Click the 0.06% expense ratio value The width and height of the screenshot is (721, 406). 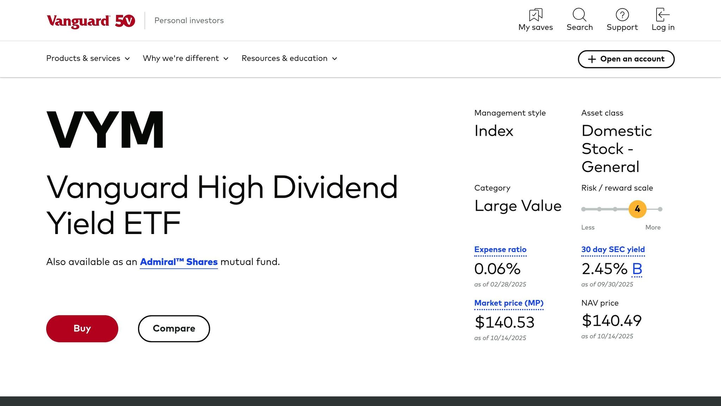497,269
